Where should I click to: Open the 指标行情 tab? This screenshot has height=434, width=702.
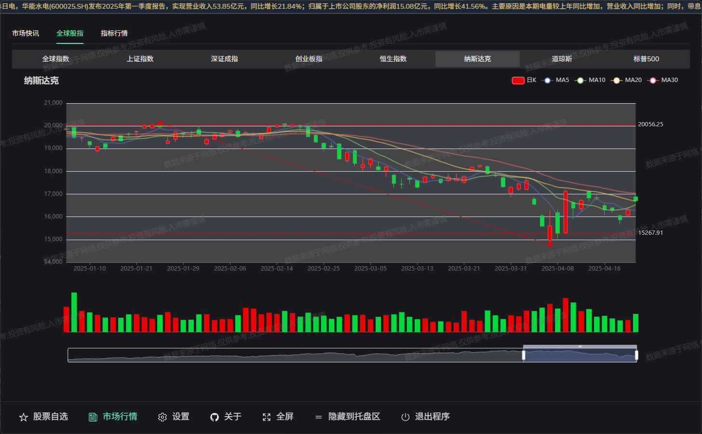[x=114, y=33]
